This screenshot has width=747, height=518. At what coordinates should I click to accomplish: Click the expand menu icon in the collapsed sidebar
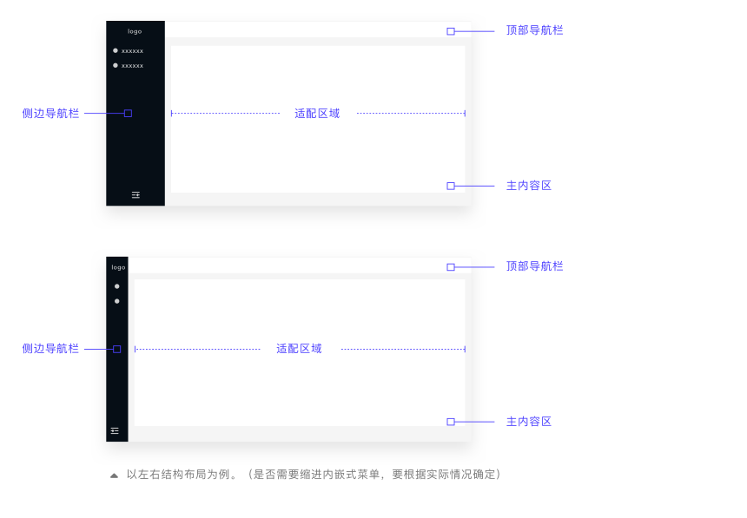pos(115,430)
